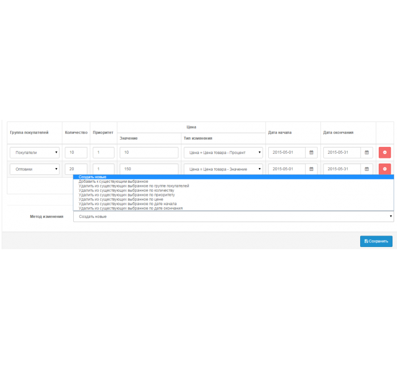397x369 pixels.
Task: Click price value field containing 150
Action: pos(149,169)
